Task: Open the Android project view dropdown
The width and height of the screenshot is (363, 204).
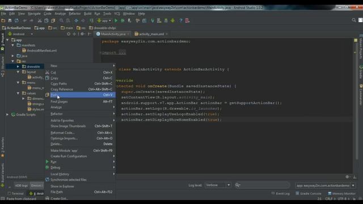Action: click(x=21, y=34)
